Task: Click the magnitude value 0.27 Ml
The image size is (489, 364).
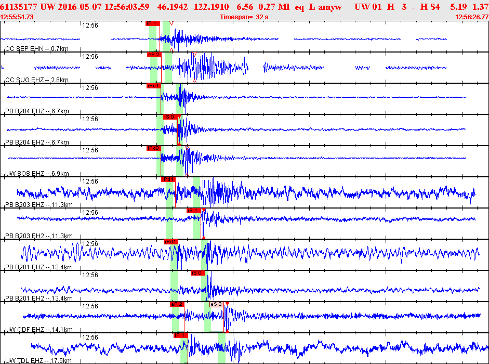Action: point(274,7)
